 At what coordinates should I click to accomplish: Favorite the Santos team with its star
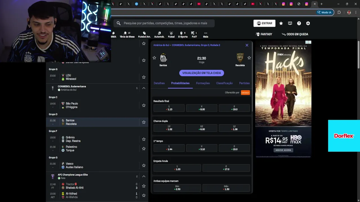[x=154, y=58]
